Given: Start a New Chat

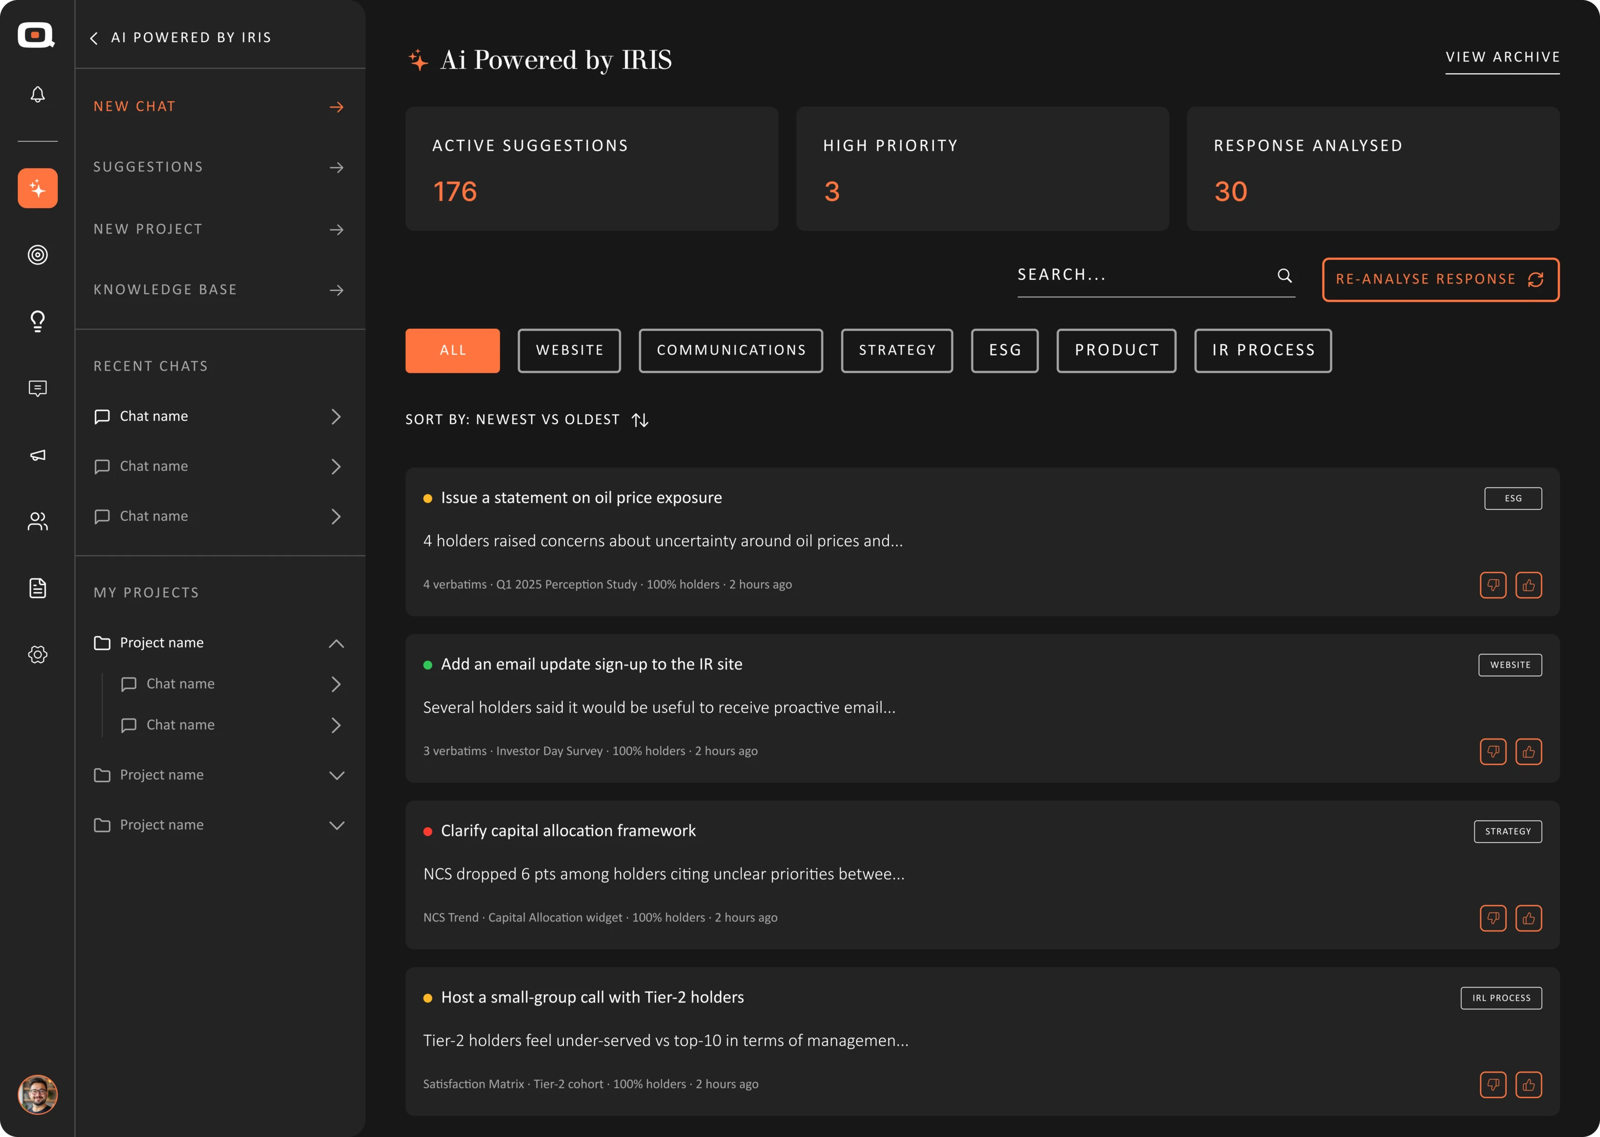Looking at the screenshot, I should tap(219, 107).
